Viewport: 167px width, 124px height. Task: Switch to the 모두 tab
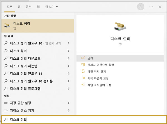[9, 7]
